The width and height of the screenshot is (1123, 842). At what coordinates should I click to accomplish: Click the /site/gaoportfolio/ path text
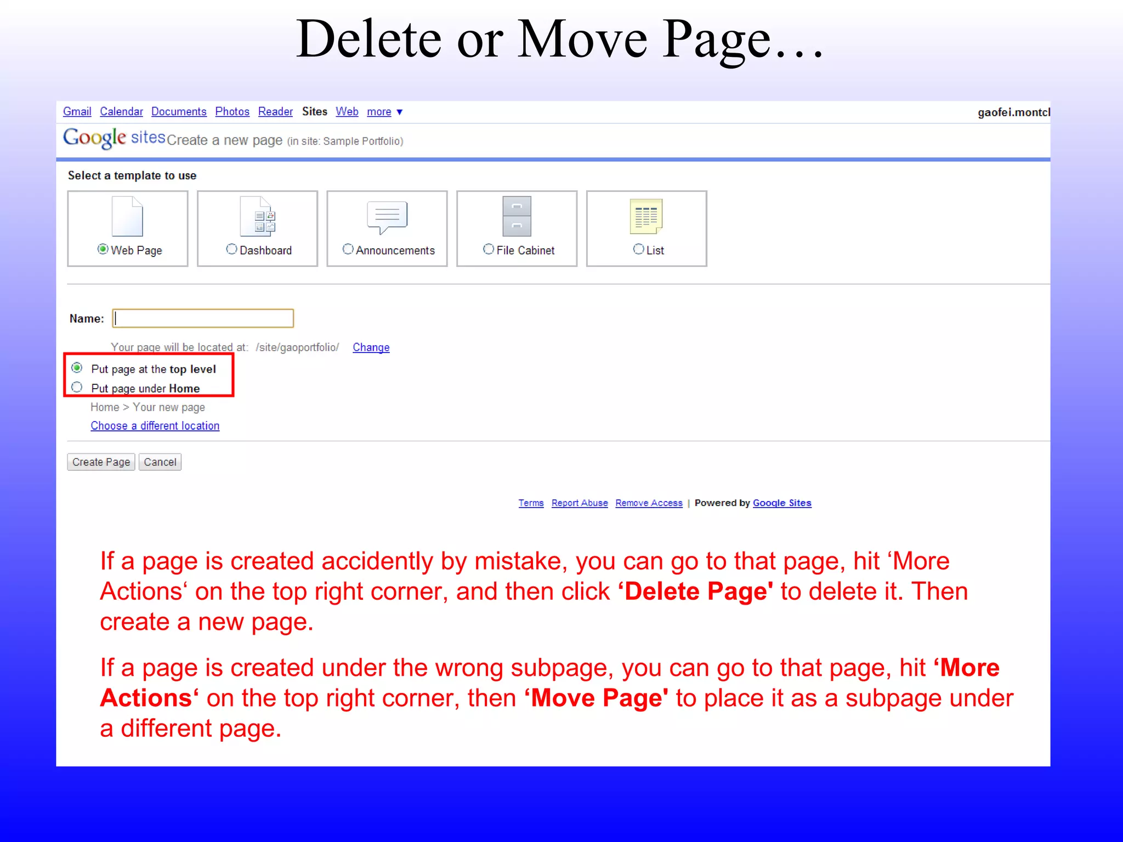coord(297,347)
